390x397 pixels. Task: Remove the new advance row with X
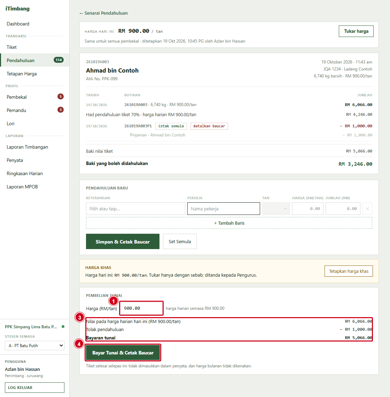(x=367, y=209)
